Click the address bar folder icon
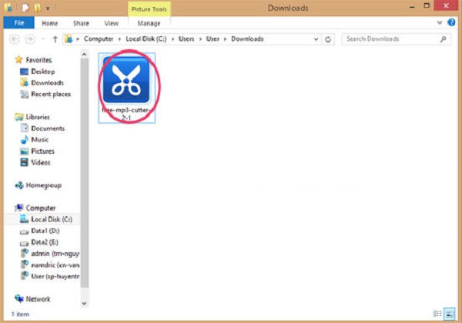The width and height of the screenshot is (462, 323). [x=69, y=38]
